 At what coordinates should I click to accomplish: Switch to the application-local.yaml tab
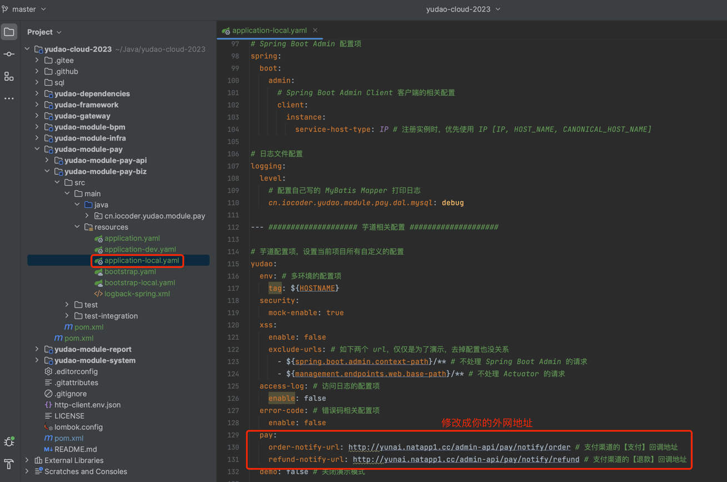point(269,31)
